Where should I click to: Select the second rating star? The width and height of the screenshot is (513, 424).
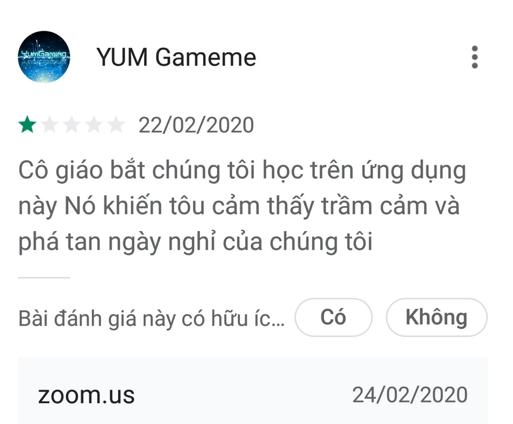(50, 125)
